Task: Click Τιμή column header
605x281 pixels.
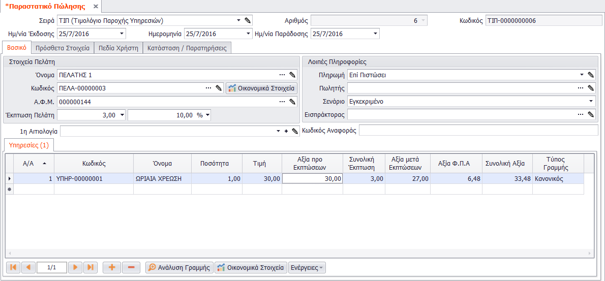Action: [262, 163]
